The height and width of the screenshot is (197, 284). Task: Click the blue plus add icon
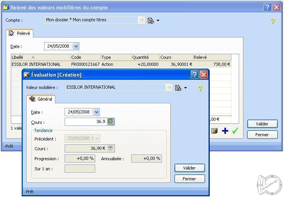click(225, 131)
